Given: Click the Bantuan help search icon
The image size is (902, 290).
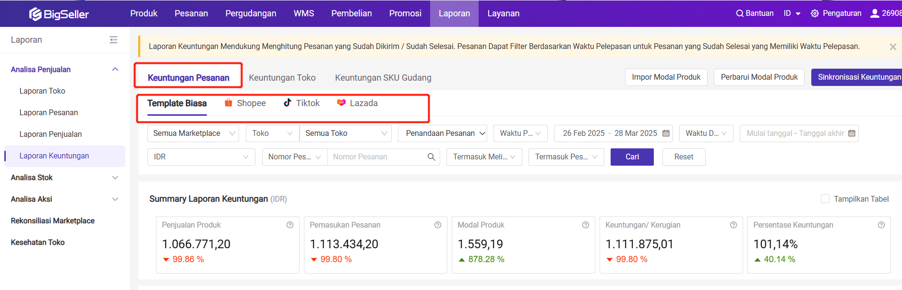Looking at the screenshot, I should click(740, 13).
